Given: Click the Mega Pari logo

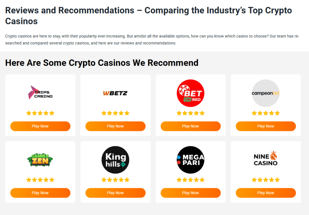Looking at the screenshot, I should coord(190,160).
